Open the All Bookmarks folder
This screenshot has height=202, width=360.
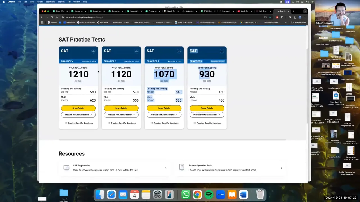(299, 22)
